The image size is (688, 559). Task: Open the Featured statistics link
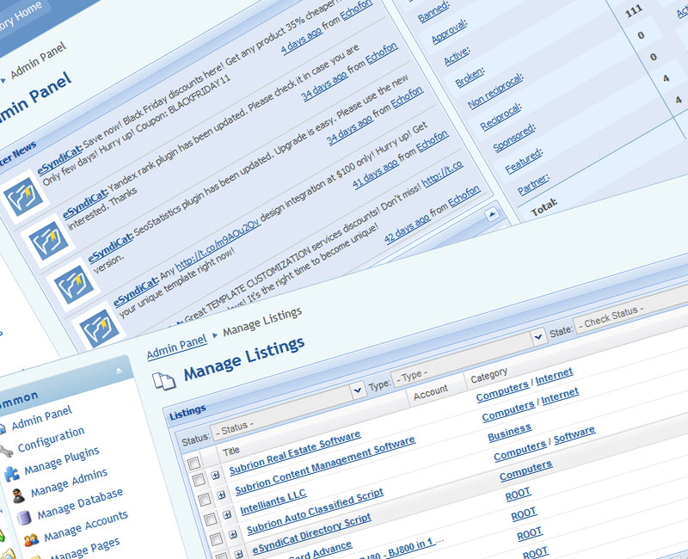(524, 162)
